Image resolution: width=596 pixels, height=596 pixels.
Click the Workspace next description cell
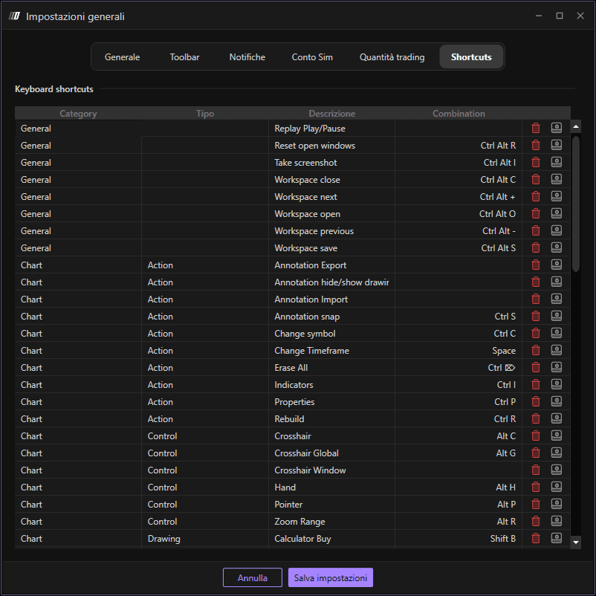[x=332, y=196]
